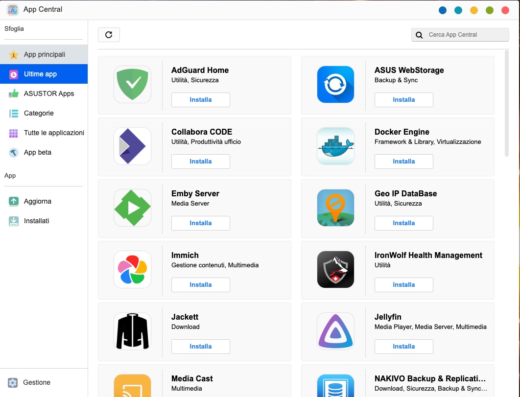Click the yellow window control dot

[x=474, y=10]
